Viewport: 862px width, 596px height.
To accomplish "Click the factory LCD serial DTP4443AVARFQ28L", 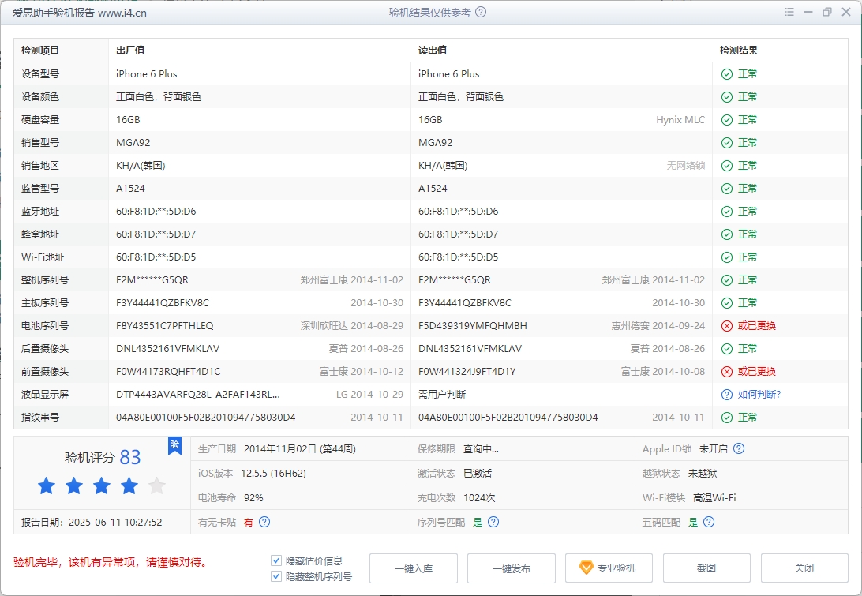I will click(198, 394).
